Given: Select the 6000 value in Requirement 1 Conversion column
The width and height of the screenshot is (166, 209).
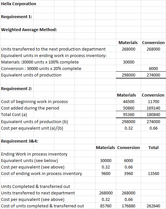Looking at the screenshot, I should coord(153,69).
